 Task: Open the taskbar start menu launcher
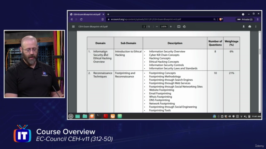point(71,116)
